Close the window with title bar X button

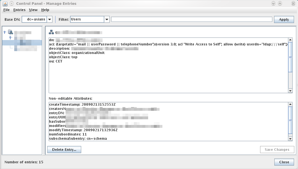(293, 4)
